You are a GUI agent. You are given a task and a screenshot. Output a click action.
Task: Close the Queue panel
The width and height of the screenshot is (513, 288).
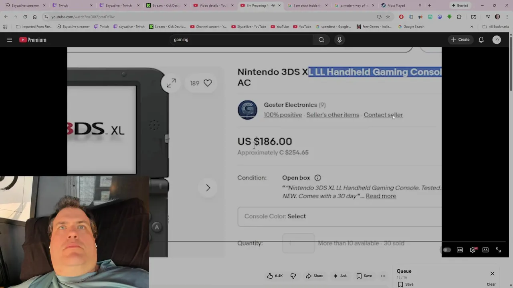point(492,274)
